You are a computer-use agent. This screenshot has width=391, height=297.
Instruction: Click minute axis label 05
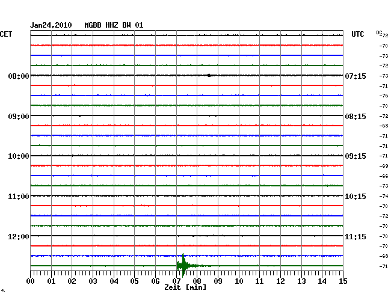[x=134, y=281]
